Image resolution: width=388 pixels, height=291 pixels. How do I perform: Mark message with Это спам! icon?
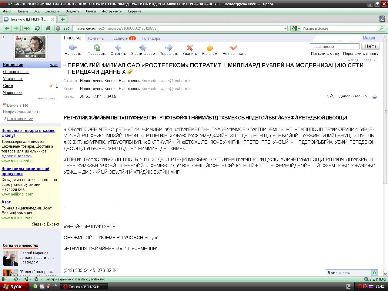pyautogui.click(x=209, y=48)
